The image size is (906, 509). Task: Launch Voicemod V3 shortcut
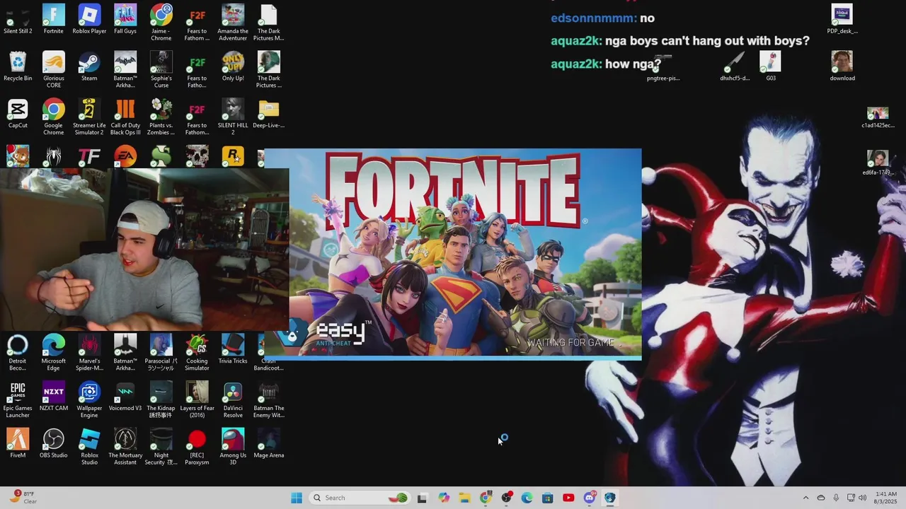coord(125,396)
